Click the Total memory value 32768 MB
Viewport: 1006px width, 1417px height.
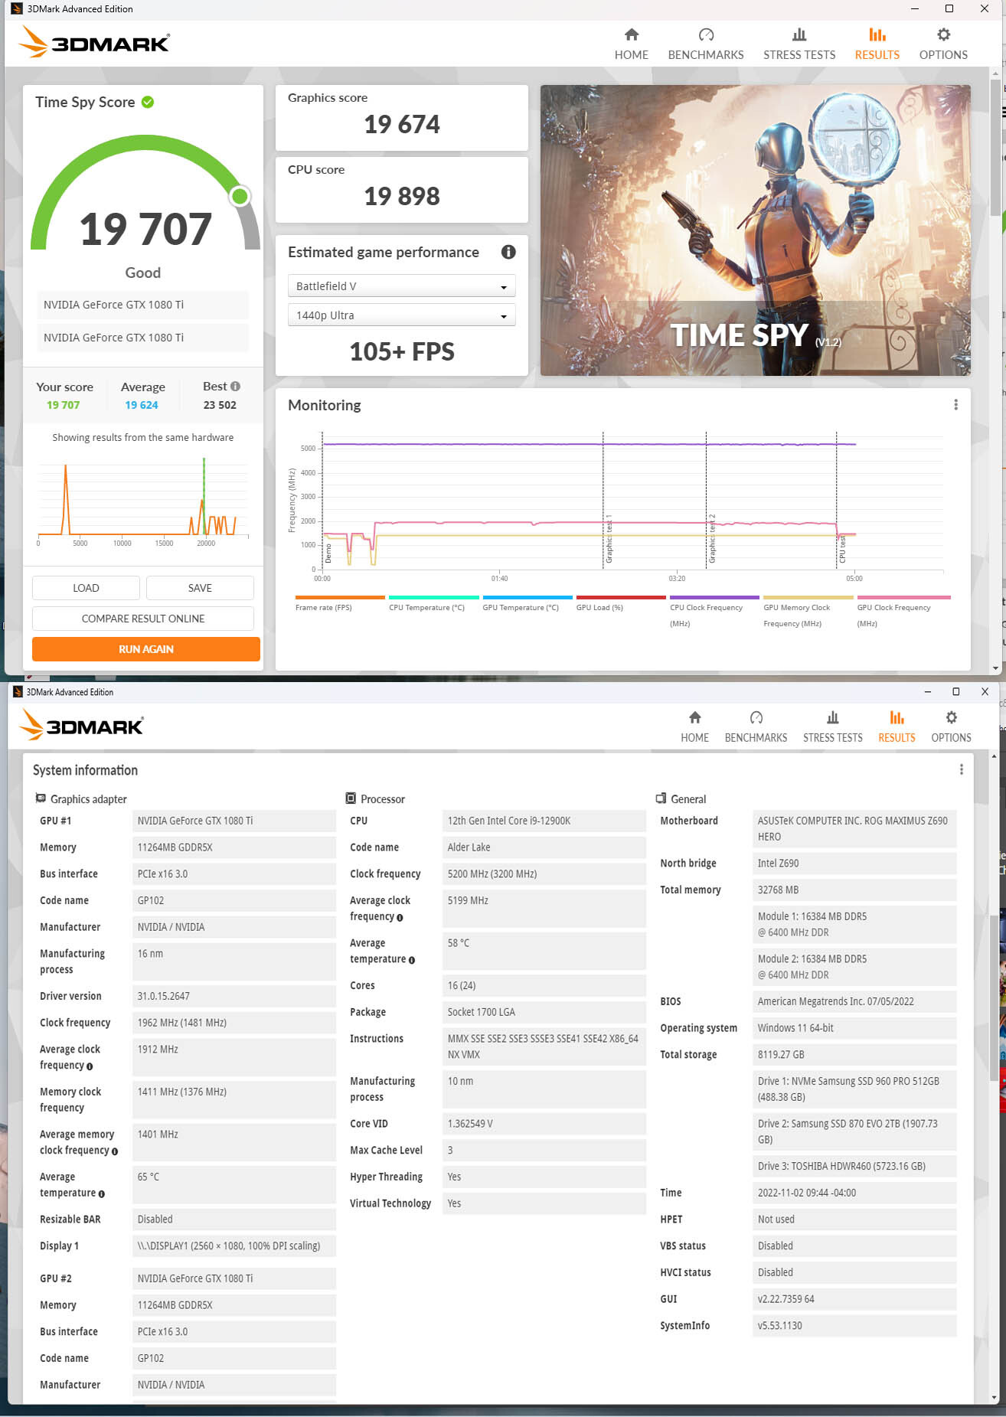tap(854, 890)
